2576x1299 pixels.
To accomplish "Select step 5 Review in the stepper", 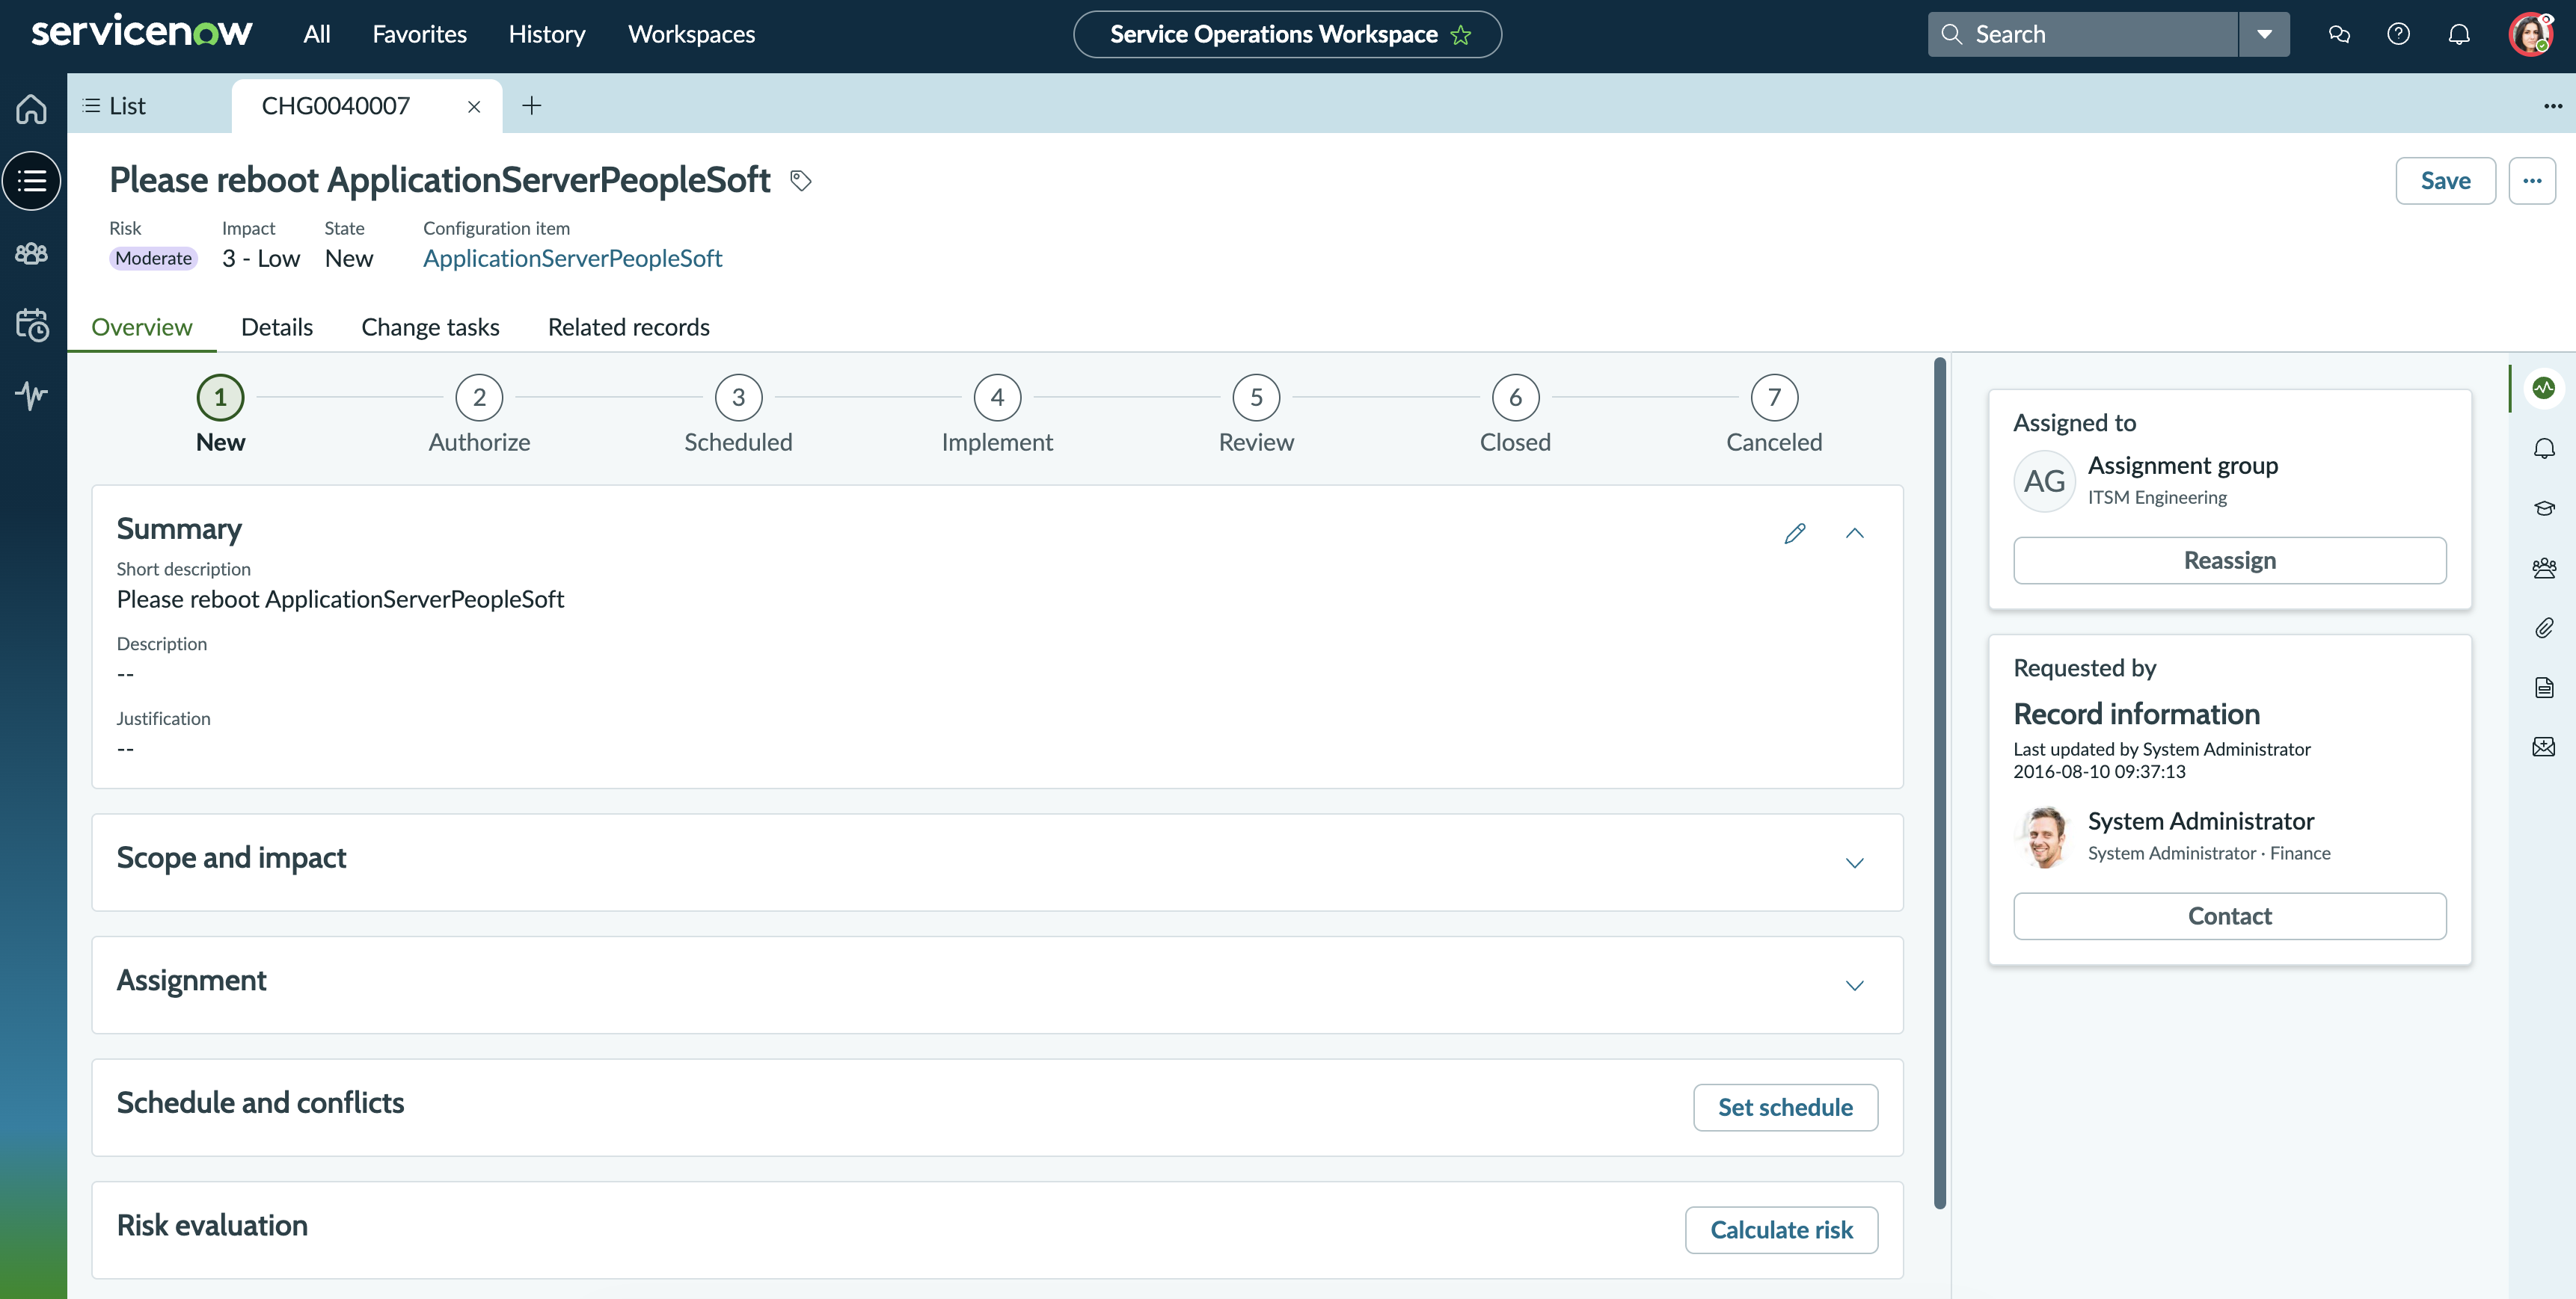I will point(1256,415).
